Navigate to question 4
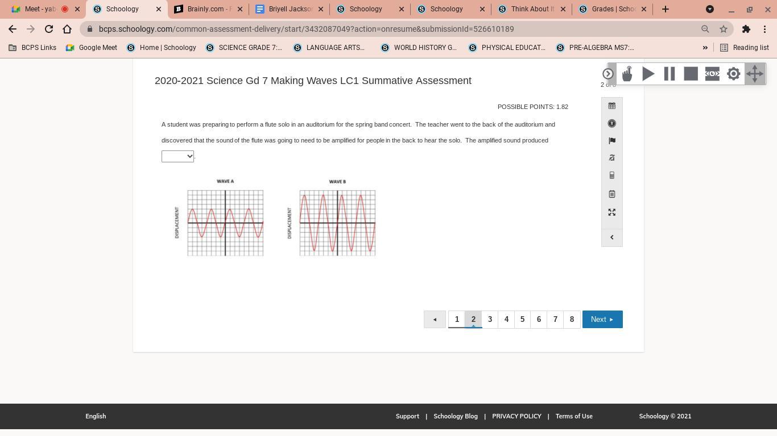777x436 pixels. pos(506,319)
